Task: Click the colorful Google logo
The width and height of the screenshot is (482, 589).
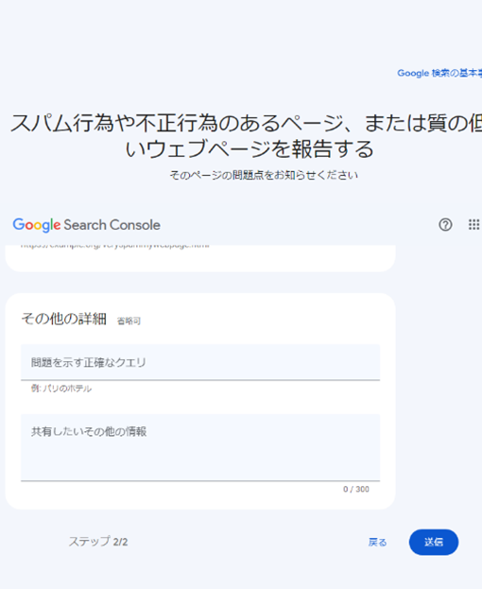Action: (37, 225)
